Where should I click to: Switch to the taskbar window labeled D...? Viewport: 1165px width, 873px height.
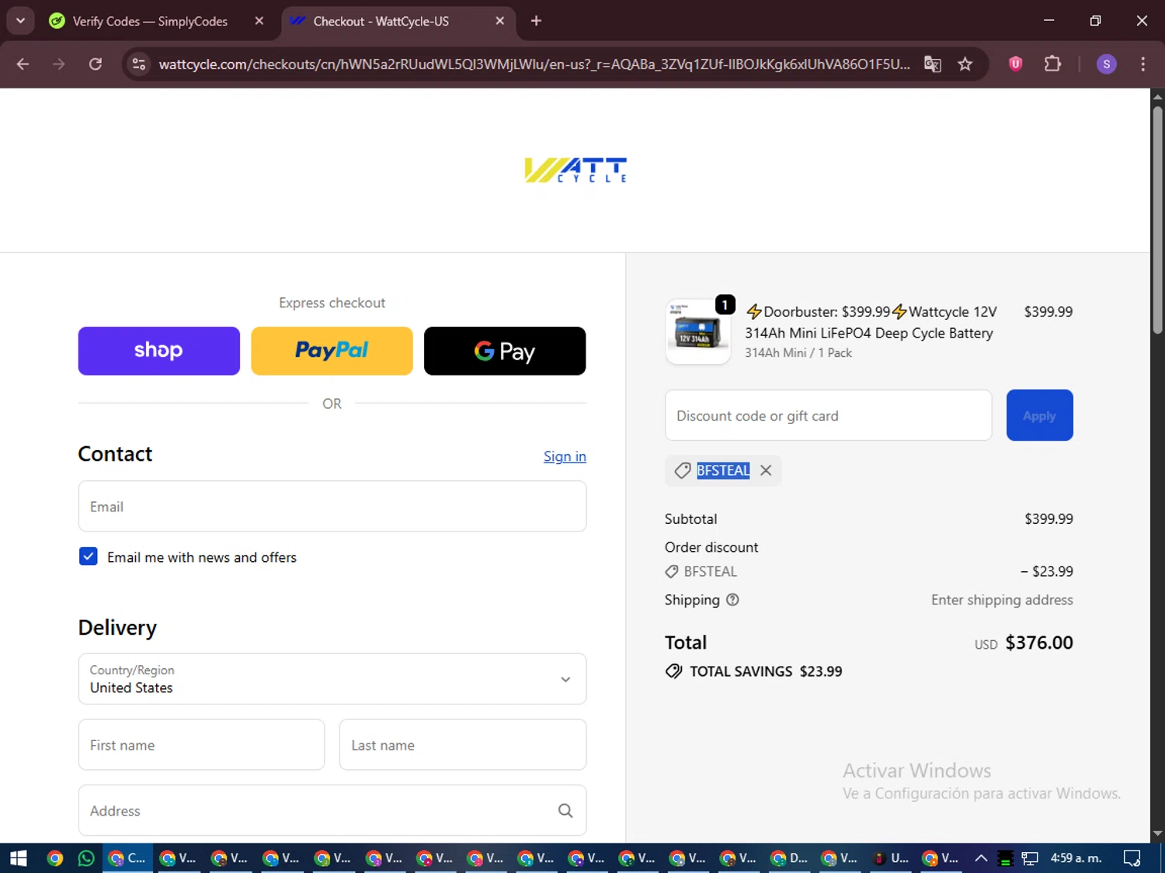coord(789,858)
